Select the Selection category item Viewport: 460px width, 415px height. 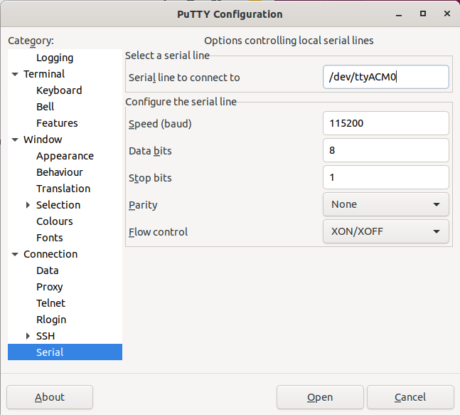[58, 205]
